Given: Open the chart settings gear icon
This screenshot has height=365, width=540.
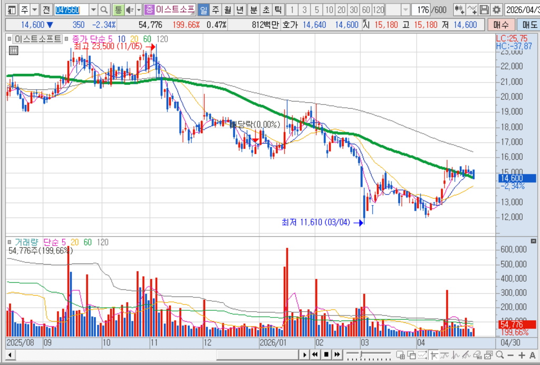Looking at the screenshot, I should point(496,9).
